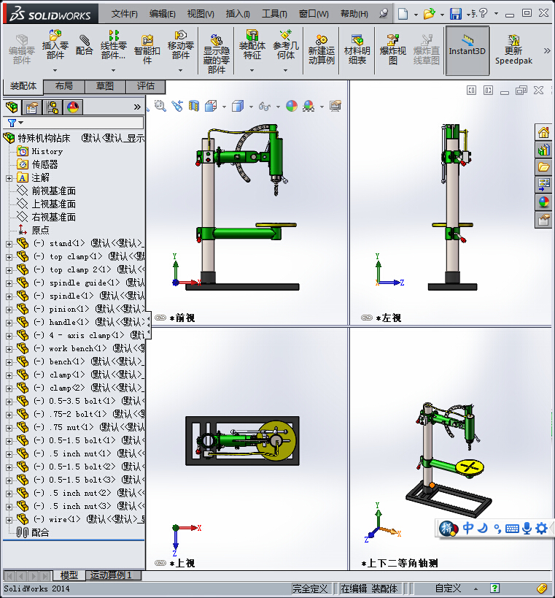
Task: Open SolidWorks Resources home icon in task pane
Action: click(x=543, y=132)
